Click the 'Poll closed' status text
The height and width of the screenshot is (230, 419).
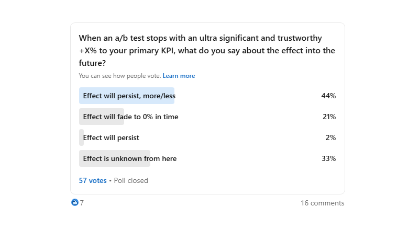(131, 180)
